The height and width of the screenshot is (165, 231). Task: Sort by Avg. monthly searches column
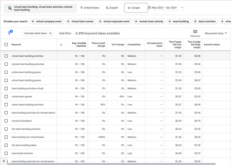click(79, 45)
